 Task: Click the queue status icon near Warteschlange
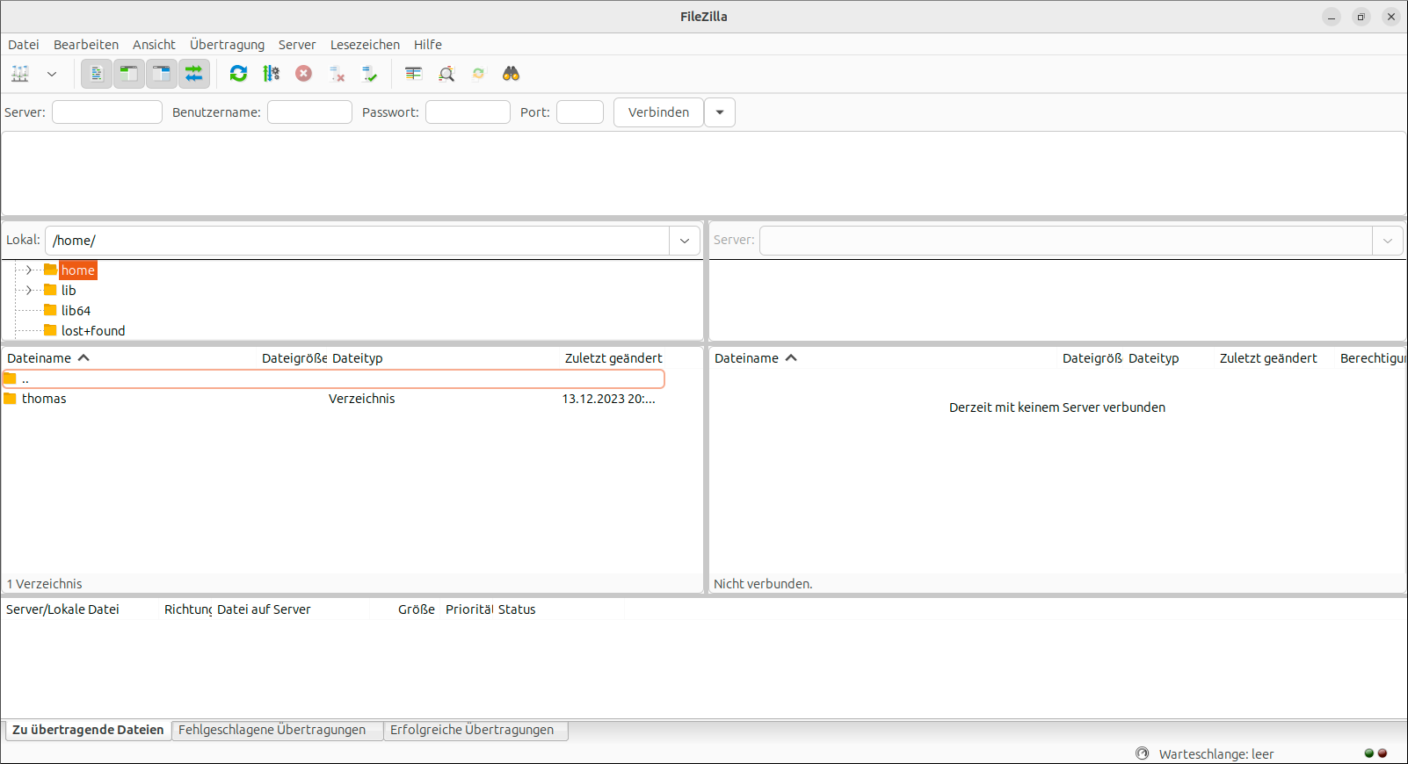click(1143, 753)
